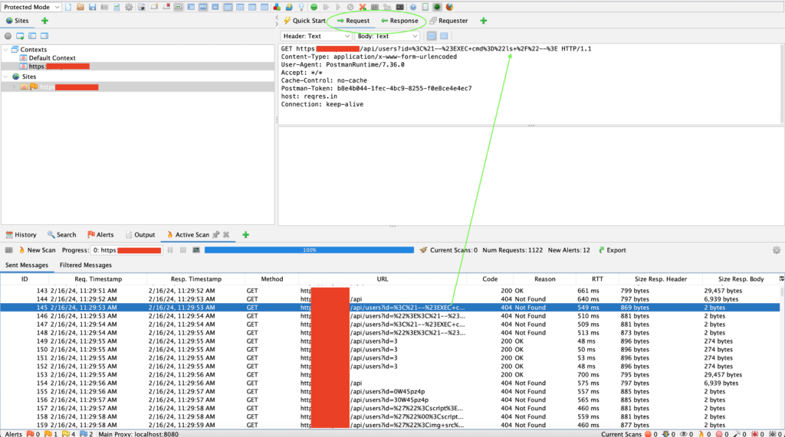Click the Manage Add-ons colored blocks icon

coord(277,7)
